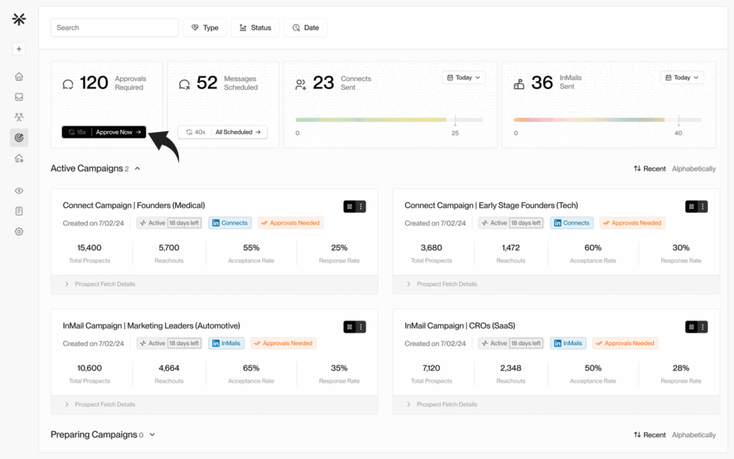The width and height of the screenshot is (734, 459).
Task: Open the Today dropdown on Connects Sent
Action: coord(464,78)
